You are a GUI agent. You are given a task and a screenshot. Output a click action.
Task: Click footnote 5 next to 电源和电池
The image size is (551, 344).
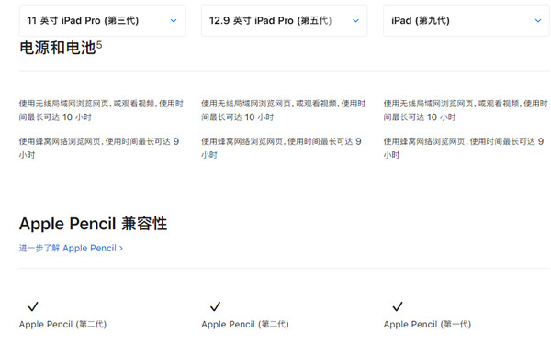click(x=99, y=45)
